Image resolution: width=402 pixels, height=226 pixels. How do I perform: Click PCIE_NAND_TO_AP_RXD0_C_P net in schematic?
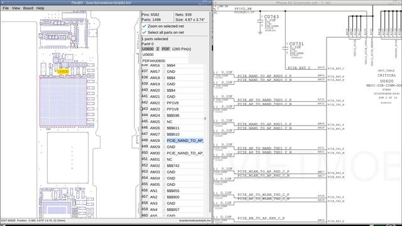pos(264,76)
